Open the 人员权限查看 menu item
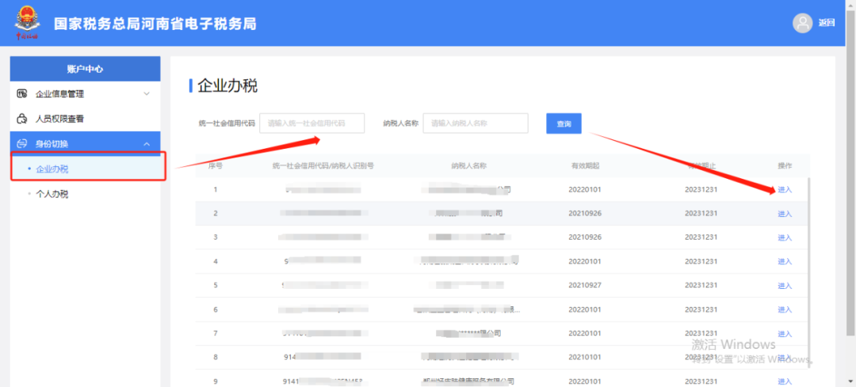856x387 pixels. (x=59, y=119)
